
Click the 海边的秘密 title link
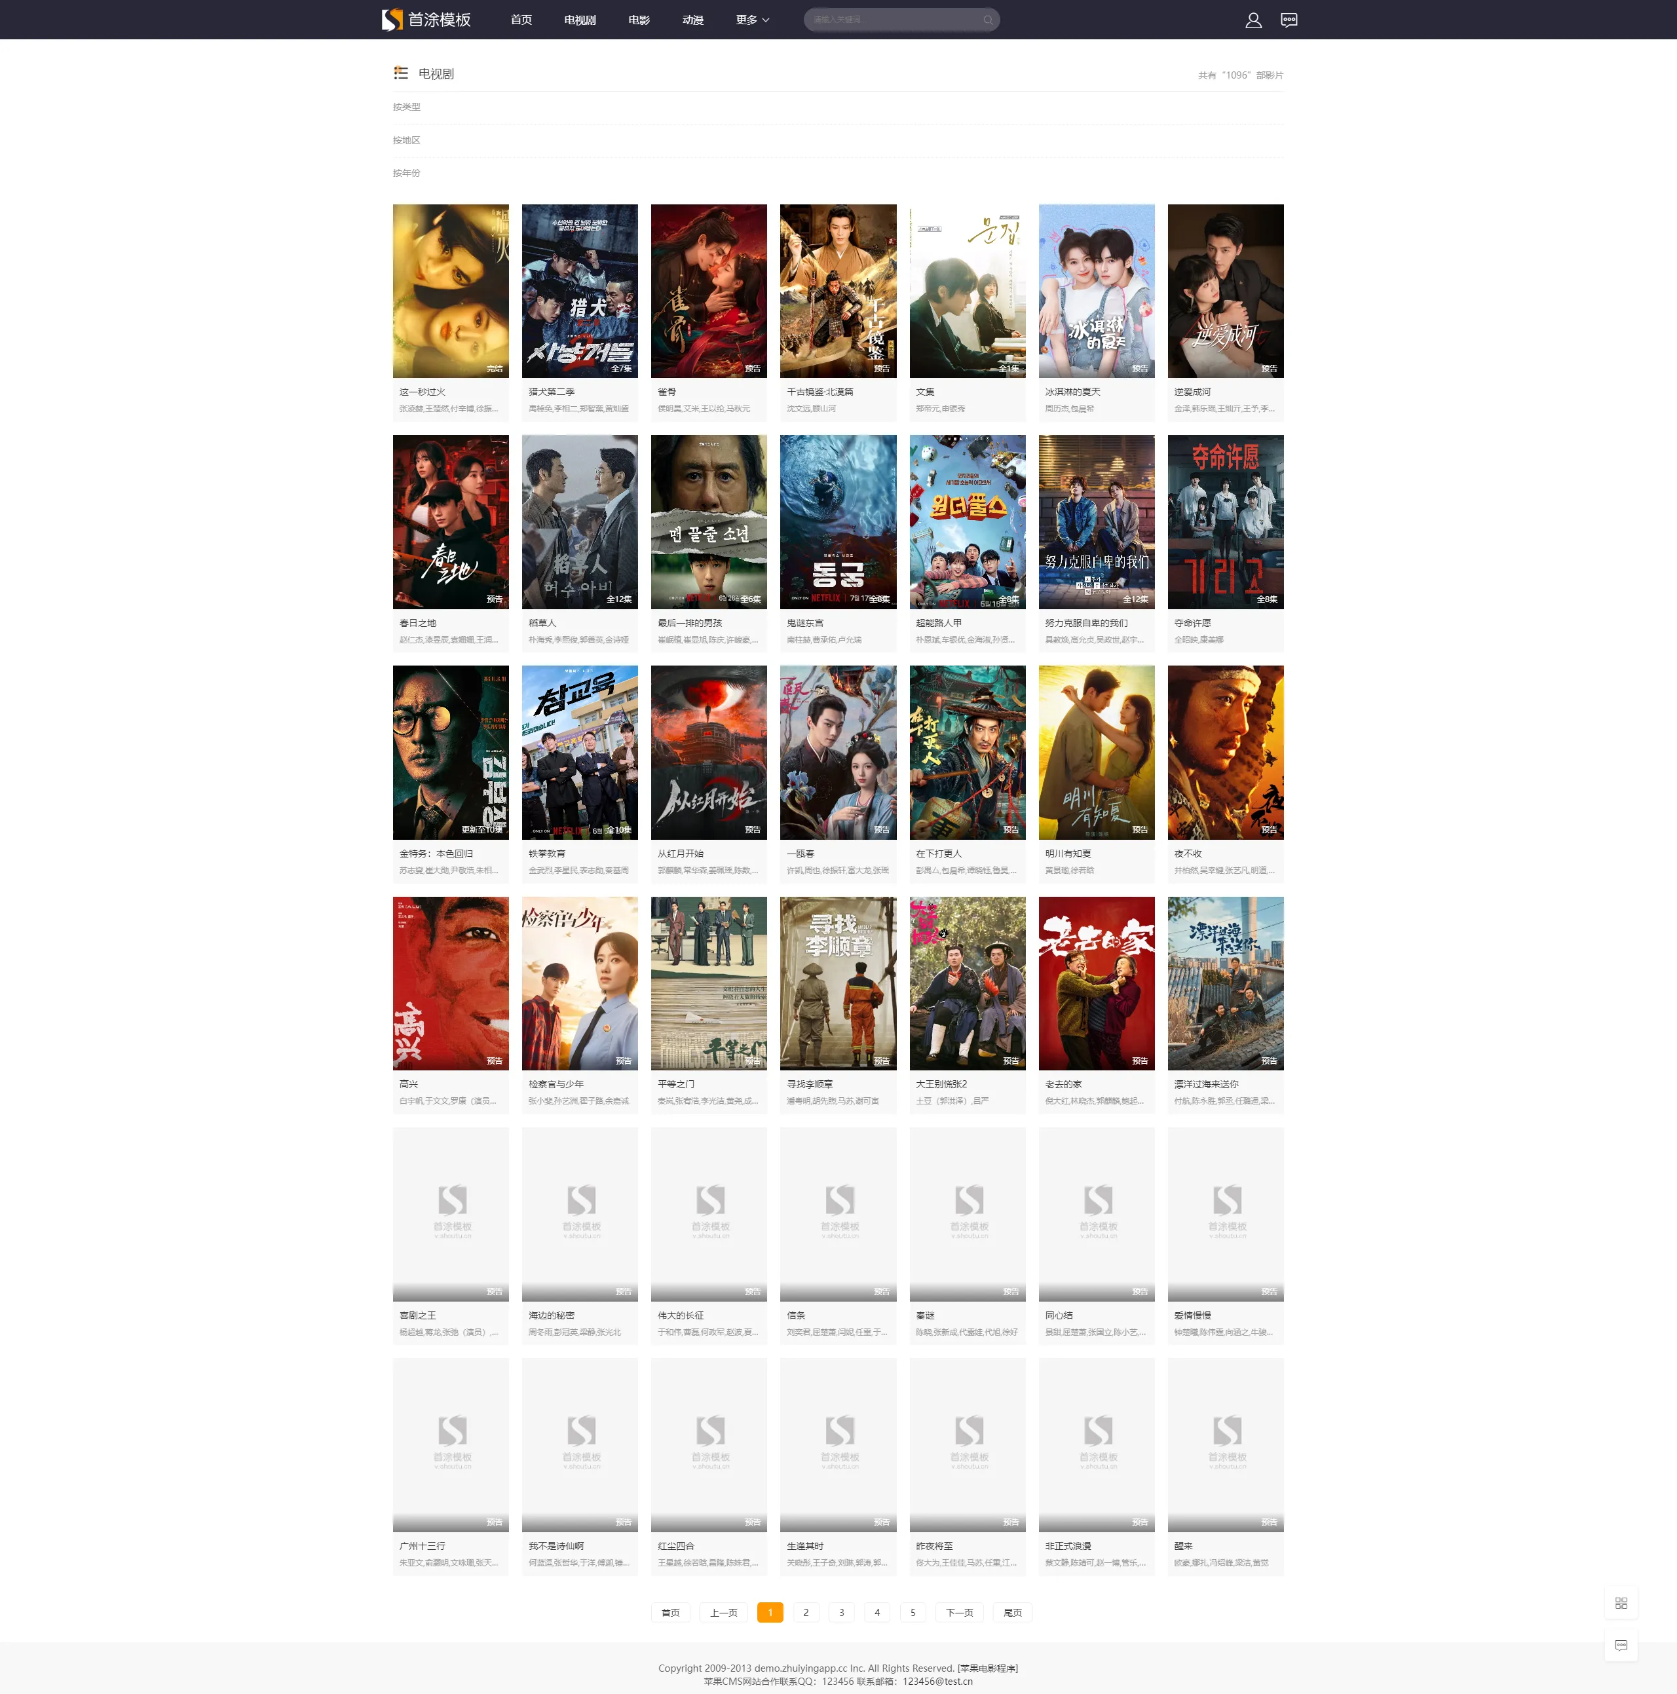(552, 1315)
